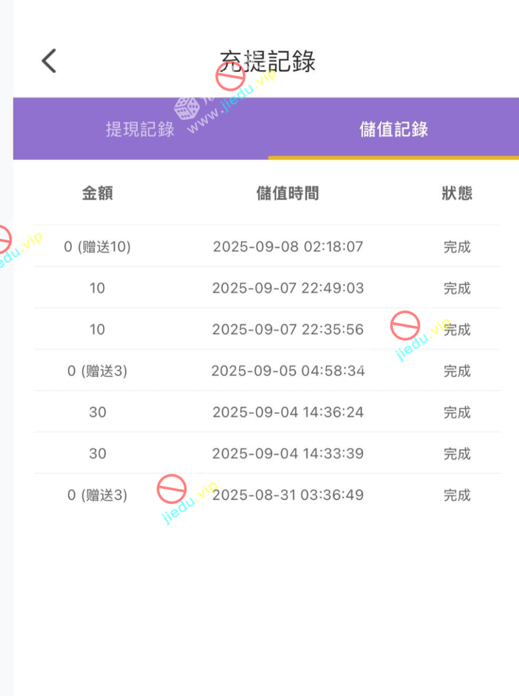Screen dimensions: 519x696
Task: Open the 2025-09-05 04:58:34 record
Action: [x=288, y=371]
